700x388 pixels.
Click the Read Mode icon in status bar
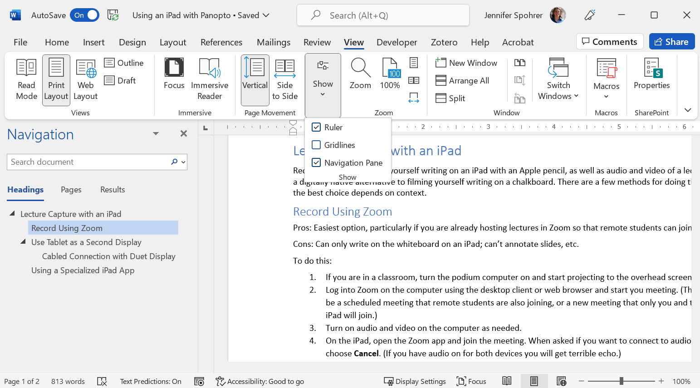[507, 381]
